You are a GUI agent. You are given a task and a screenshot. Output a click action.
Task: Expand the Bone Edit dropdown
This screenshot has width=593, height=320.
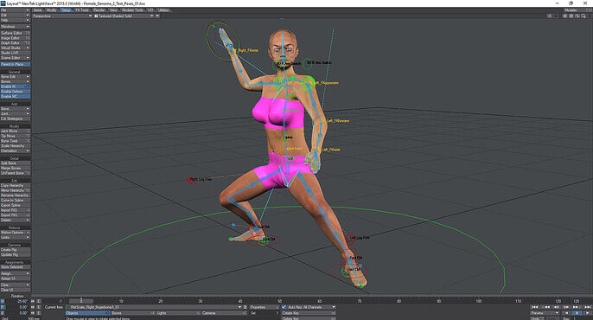coord(16,76)
